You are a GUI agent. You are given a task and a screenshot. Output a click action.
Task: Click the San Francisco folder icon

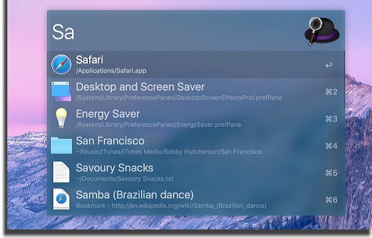(61, 145)
